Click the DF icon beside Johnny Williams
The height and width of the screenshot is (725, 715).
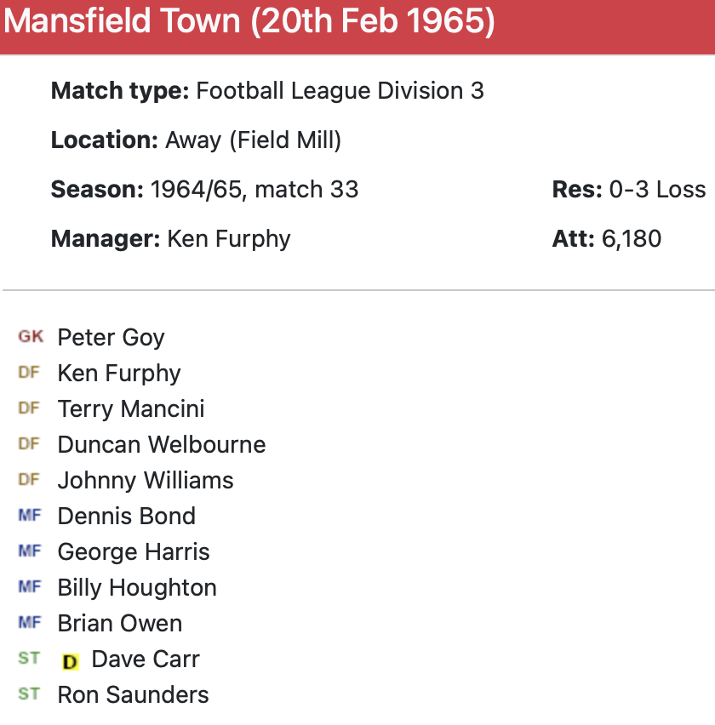click(29, 480)
